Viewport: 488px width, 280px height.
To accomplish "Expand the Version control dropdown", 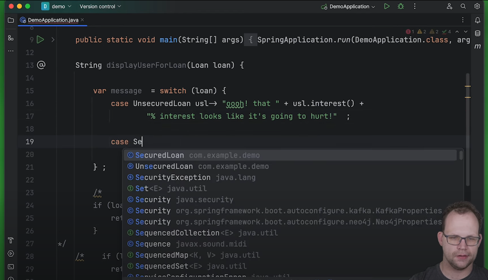I will tap(100, 6).
